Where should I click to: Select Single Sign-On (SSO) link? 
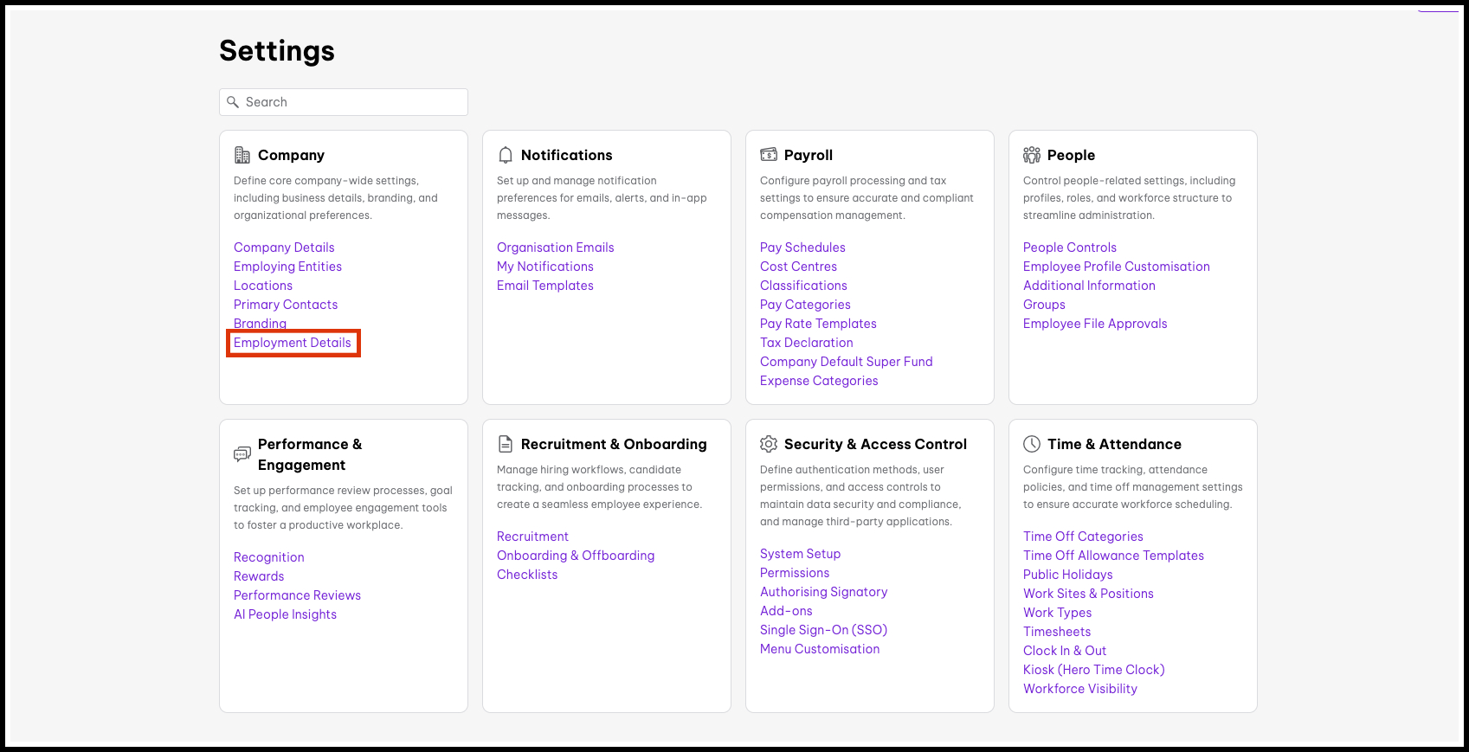coord(823,630)
